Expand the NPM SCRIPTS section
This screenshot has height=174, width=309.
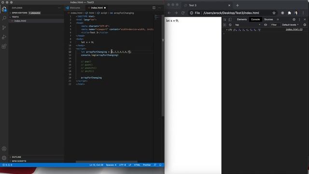tap(19, 161)
